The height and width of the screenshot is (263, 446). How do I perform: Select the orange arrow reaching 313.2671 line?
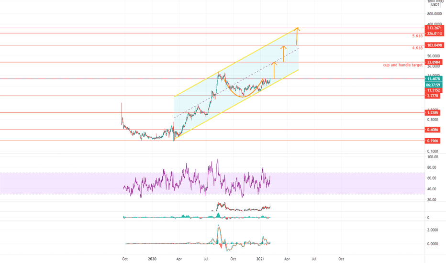tap(297, 36)
